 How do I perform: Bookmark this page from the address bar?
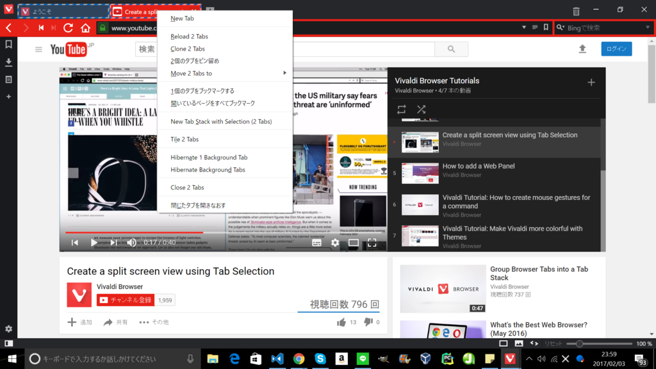point(546,28)
